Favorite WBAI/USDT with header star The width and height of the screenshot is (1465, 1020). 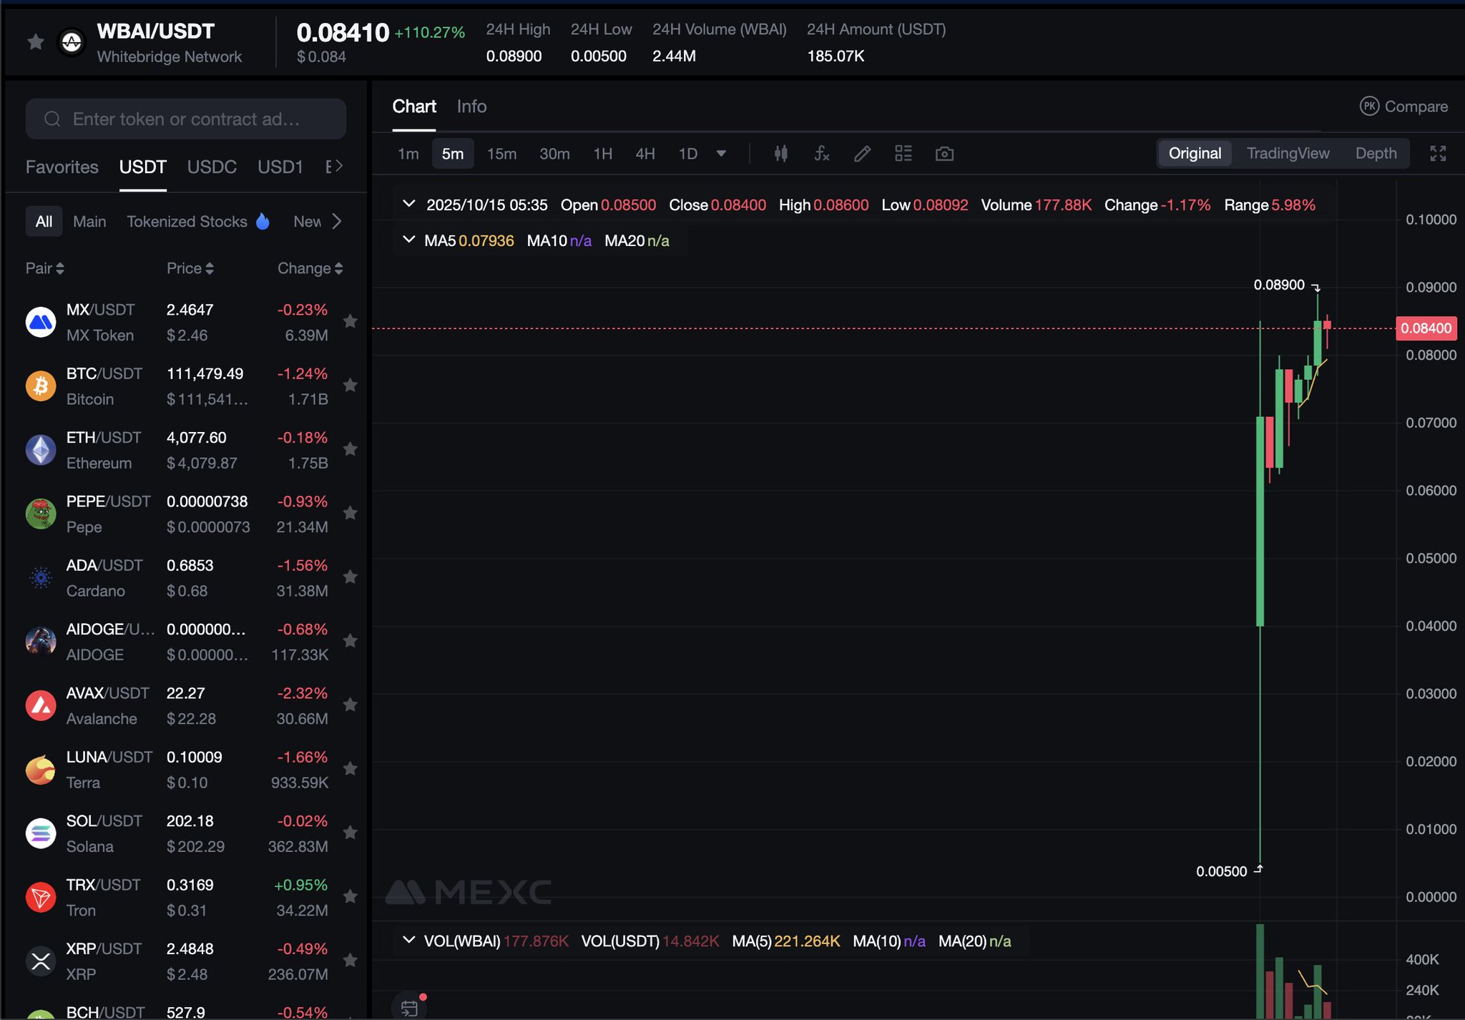pos(35,42)
